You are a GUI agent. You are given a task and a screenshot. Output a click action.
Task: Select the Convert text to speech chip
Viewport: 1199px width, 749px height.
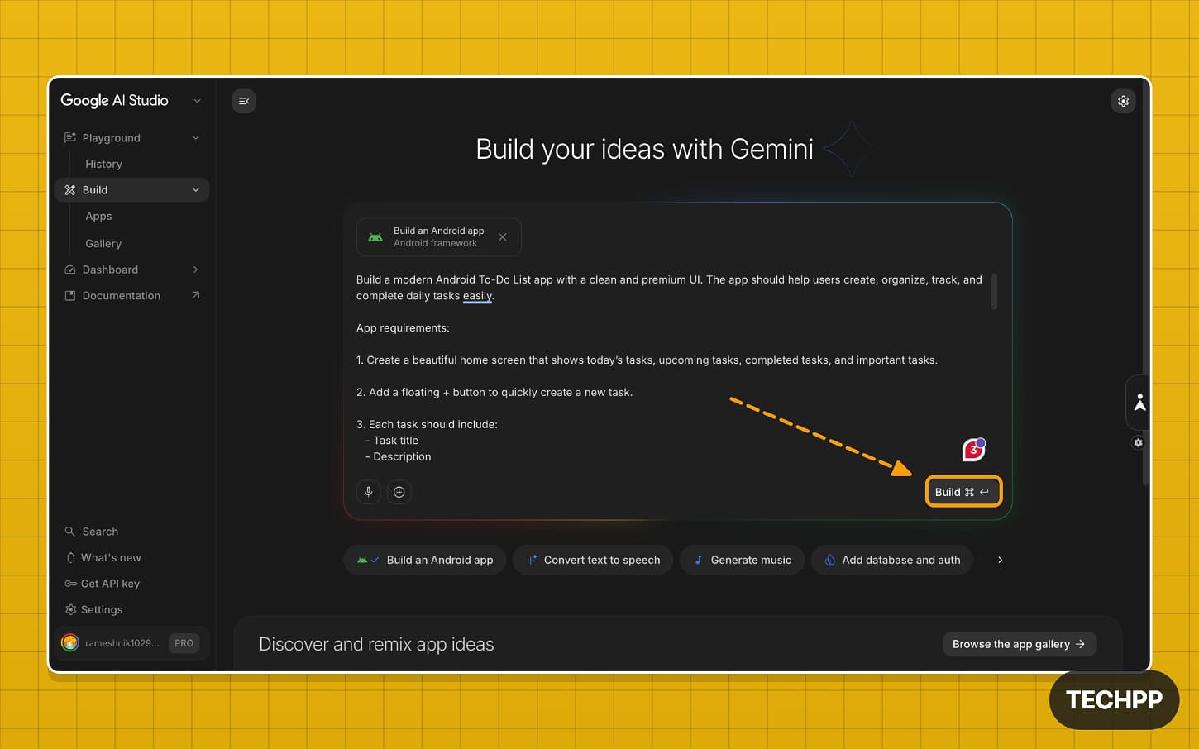(x=593, y=560)
